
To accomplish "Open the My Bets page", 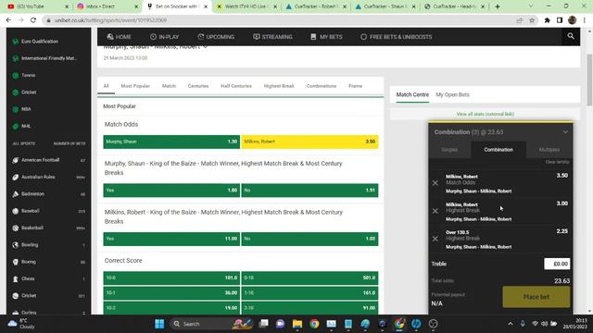I will point(326,37).
